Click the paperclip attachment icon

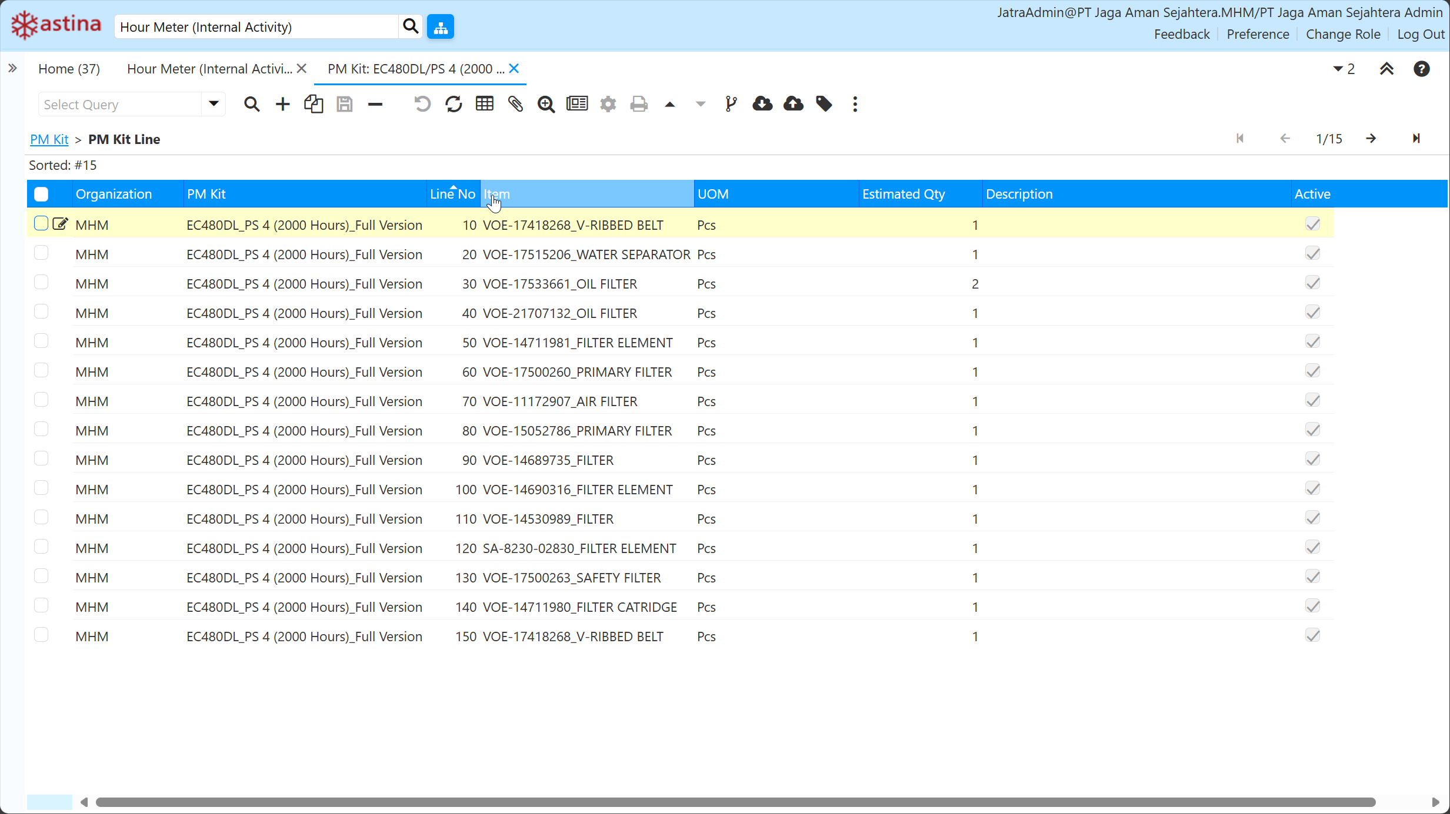(515, 104)
